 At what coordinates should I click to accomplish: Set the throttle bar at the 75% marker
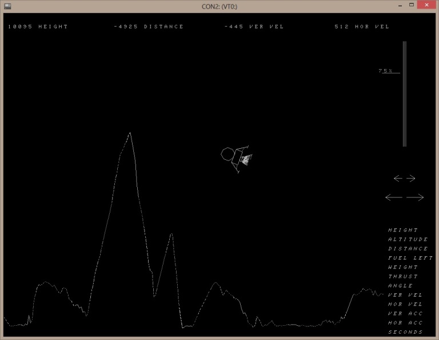tap(404, 72)
